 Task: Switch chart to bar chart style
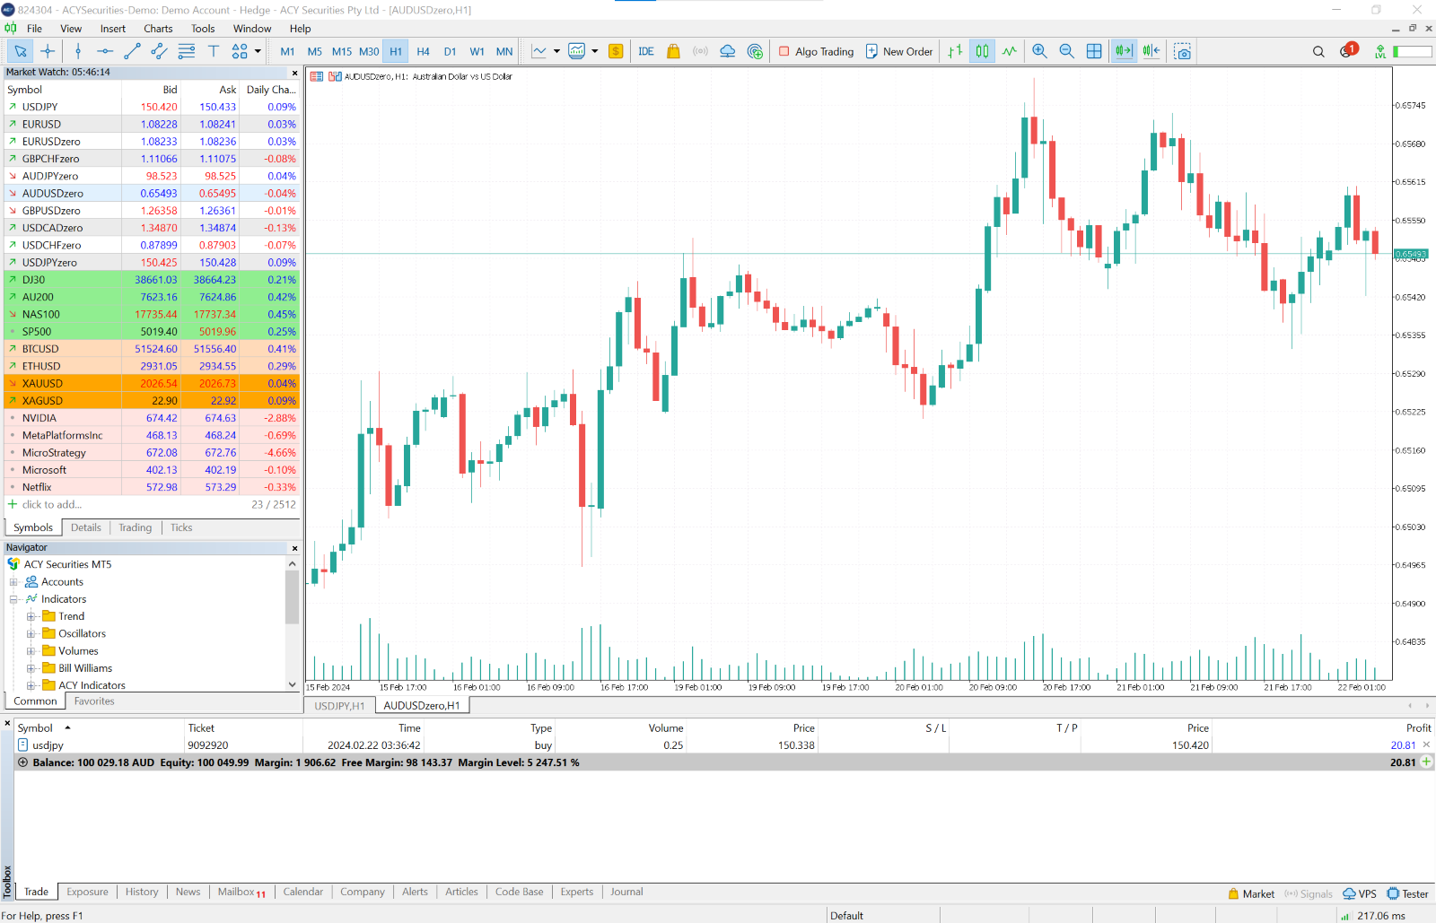(955, 51)
